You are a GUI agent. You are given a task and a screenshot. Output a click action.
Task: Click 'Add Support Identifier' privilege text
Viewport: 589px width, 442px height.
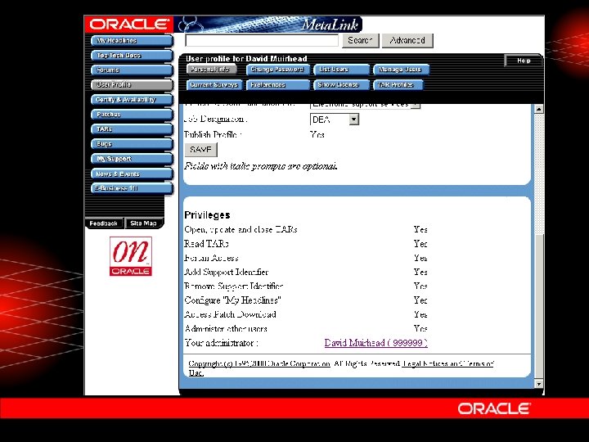tap(226, 272)
